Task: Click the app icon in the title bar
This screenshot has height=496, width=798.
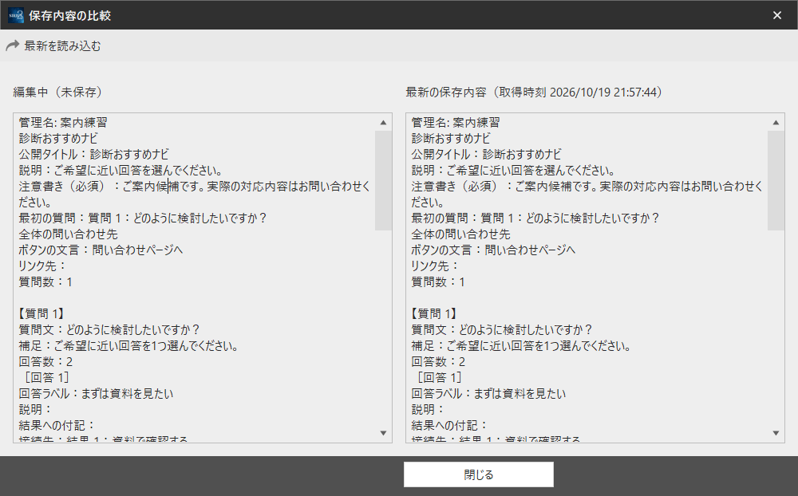Action: click(16, 15)
